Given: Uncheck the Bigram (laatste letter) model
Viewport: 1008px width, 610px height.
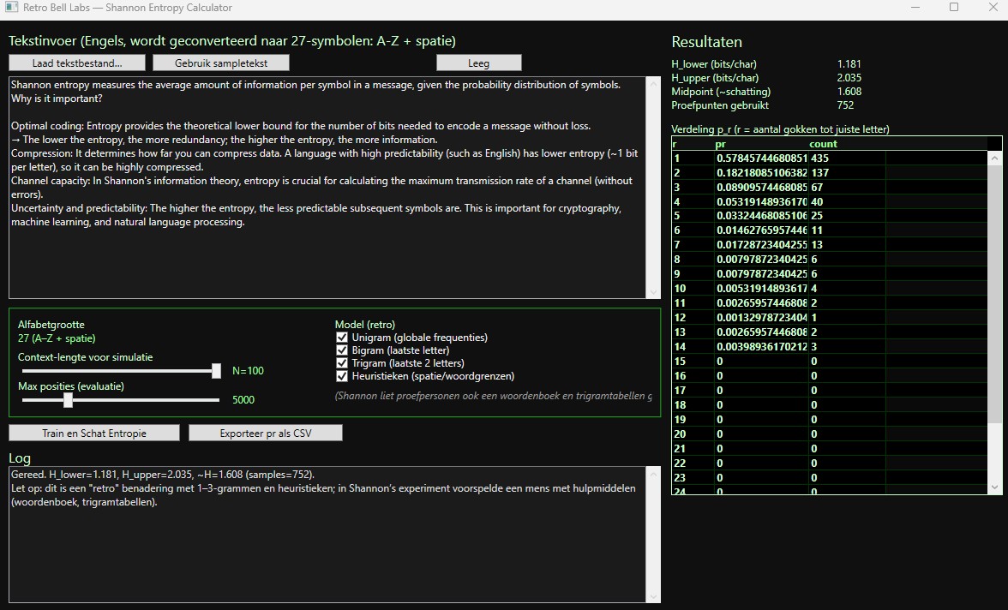Looking at the screenshot, I should (343, 350).
